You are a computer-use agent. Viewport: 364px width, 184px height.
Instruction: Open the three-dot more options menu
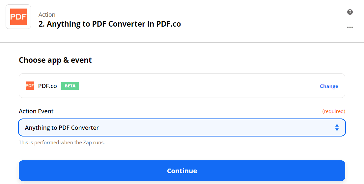tap(350, 28)
